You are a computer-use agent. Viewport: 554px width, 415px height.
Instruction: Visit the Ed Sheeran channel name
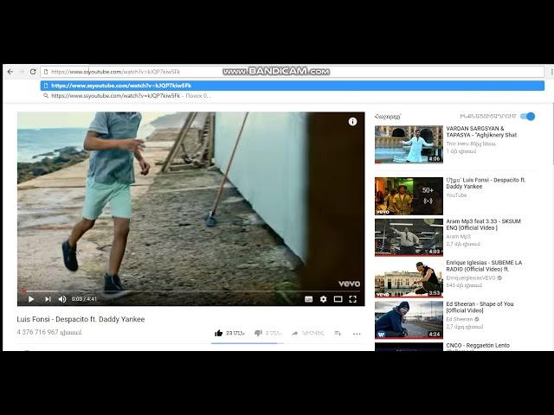pyautogui.click(x=460, y=319)
